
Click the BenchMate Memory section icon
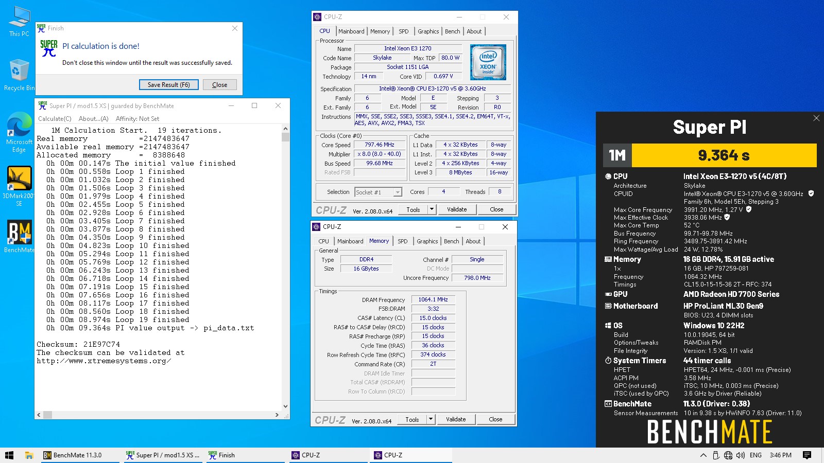coord(608,259)
